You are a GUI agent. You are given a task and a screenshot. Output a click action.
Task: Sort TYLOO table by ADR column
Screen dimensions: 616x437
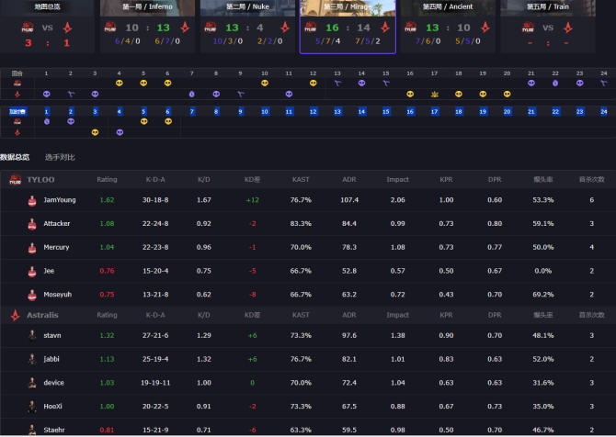coord(348,180)
